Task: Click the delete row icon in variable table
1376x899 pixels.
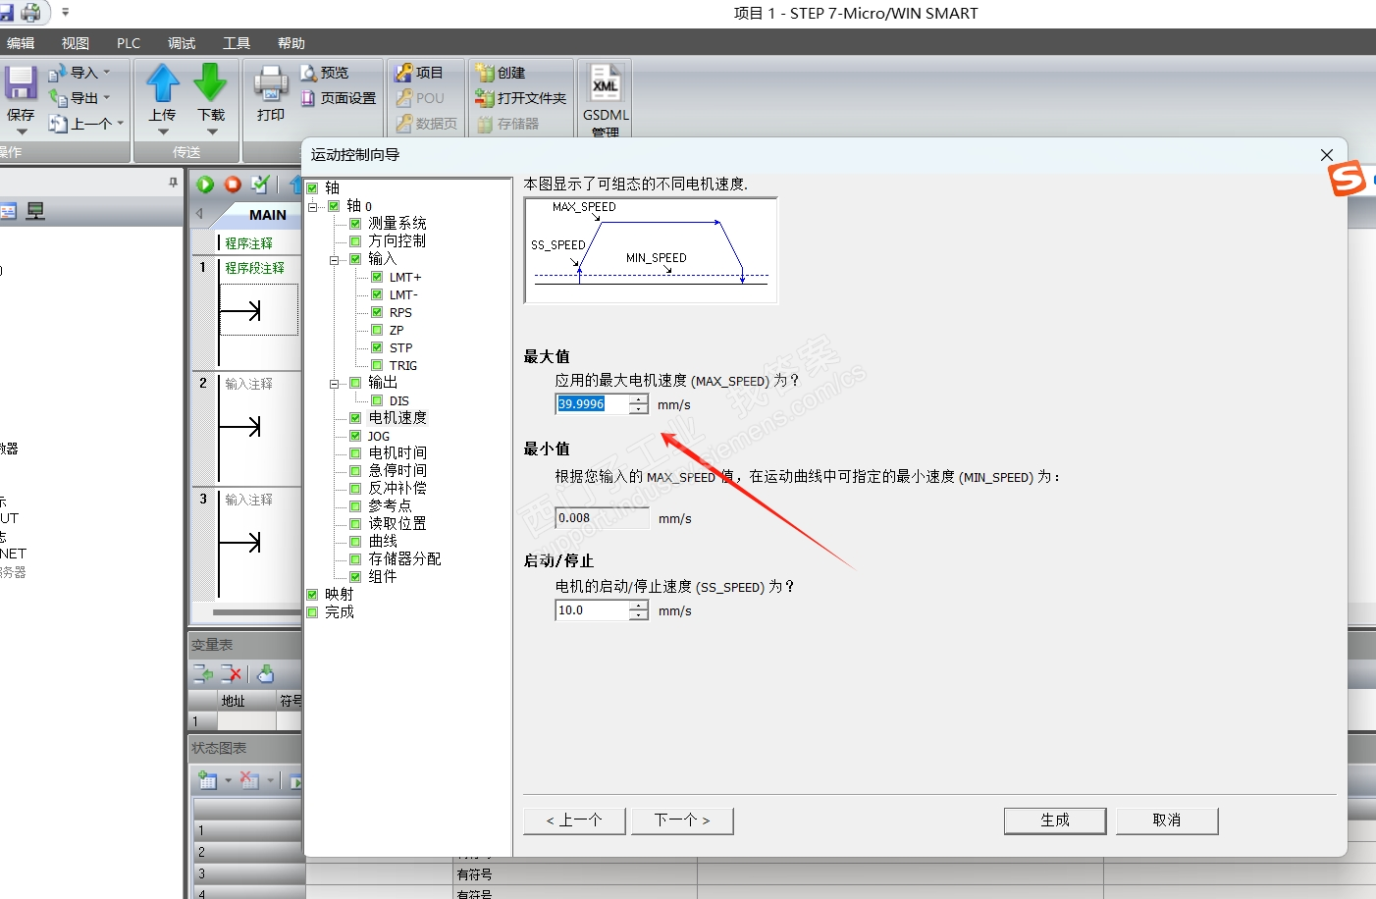Action: 232,674
